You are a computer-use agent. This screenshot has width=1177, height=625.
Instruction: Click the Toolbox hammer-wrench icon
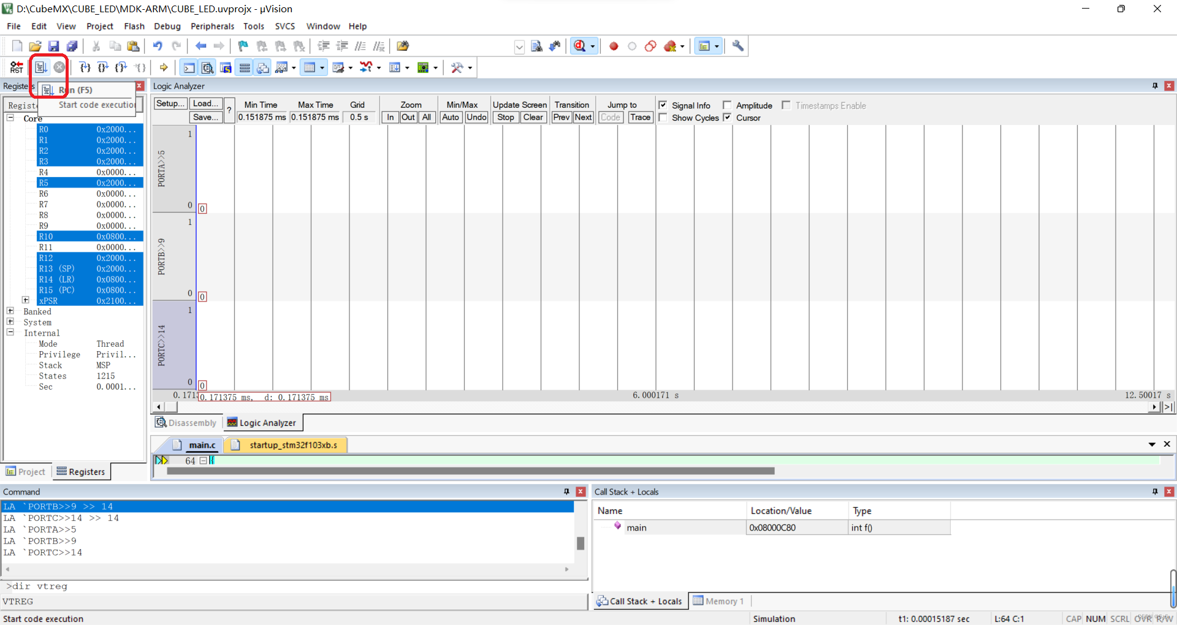pyautogui.click(x=457, y=67)
